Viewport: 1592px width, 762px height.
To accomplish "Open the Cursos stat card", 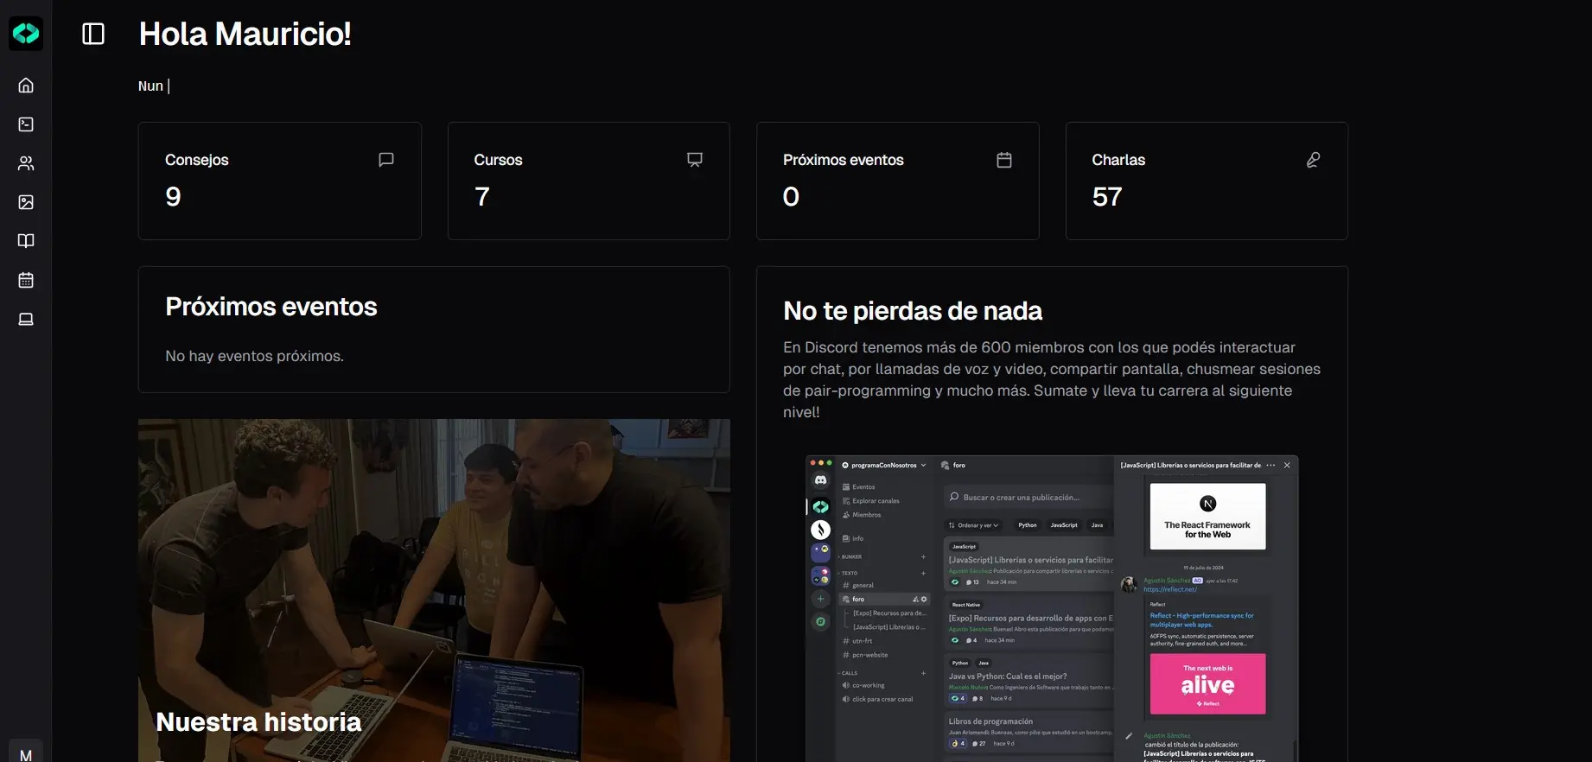I will [x=588, y=181].
